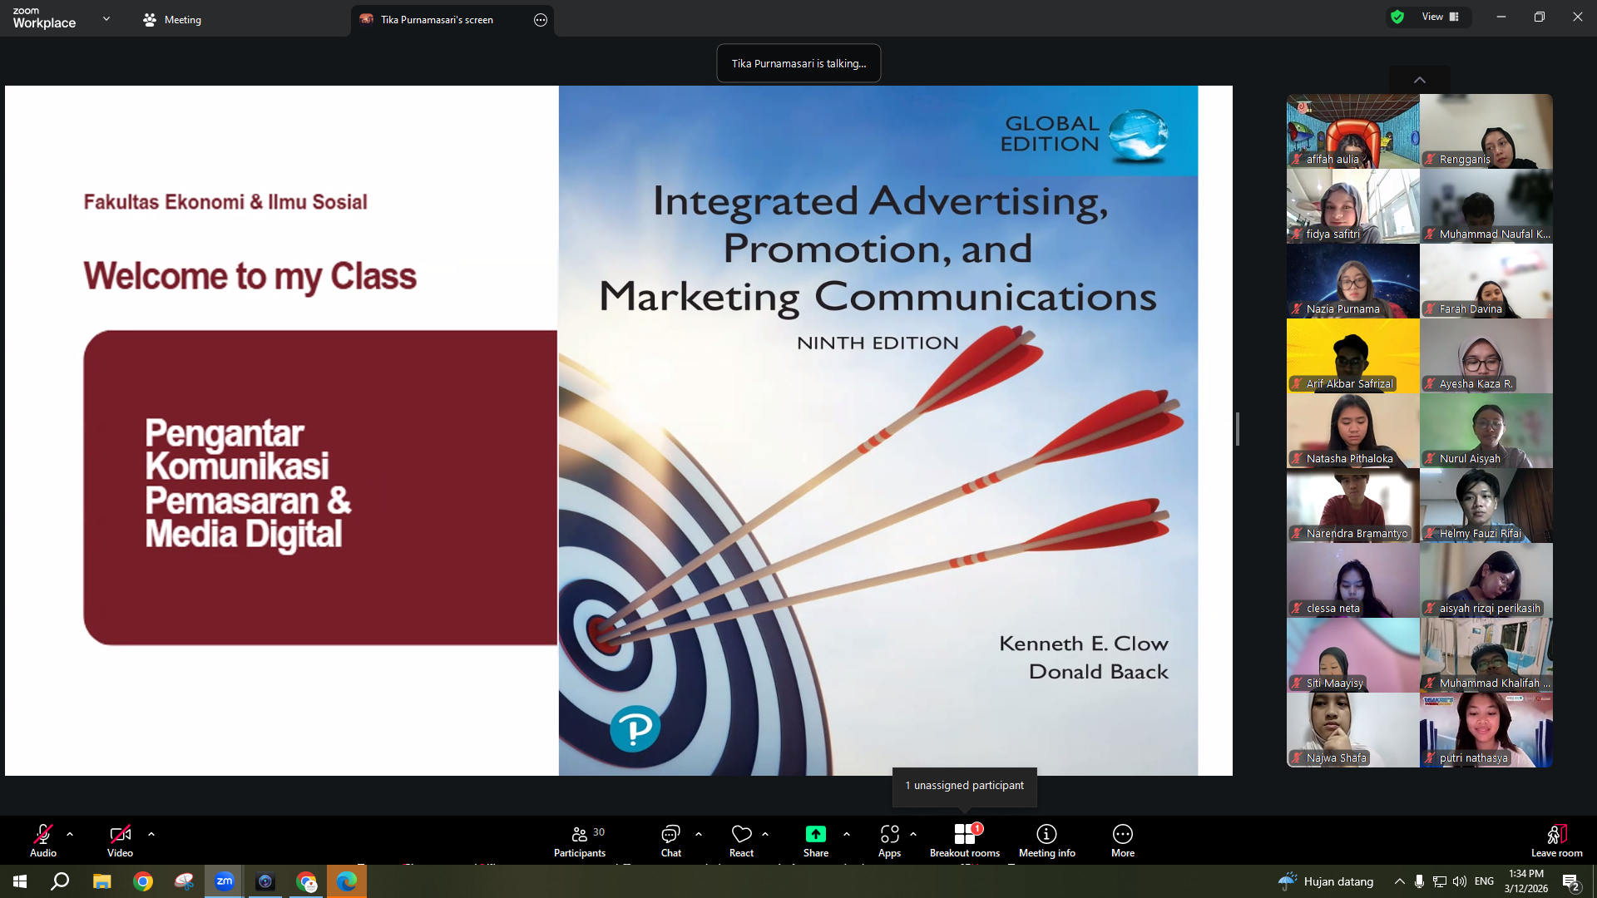Click the Hujan datang weather widget
This screenshot has width=1597, height=898.
[x=1326, y=881]
